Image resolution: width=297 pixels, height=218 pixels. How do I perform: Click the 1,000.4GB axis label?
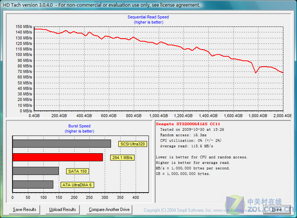(x=159, y=116)
